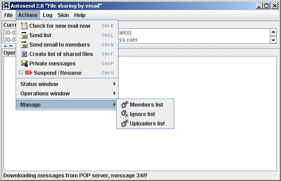
Task: Open Private messages
Action: (x=67, y=63)
